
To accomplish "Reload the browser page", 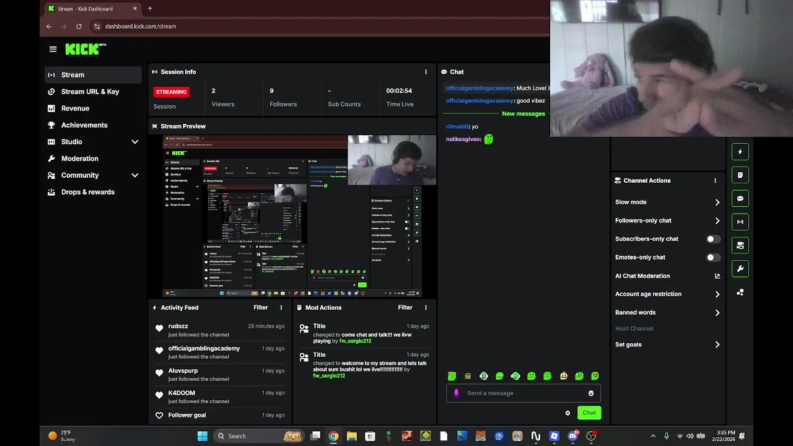I will pos(79,27).
